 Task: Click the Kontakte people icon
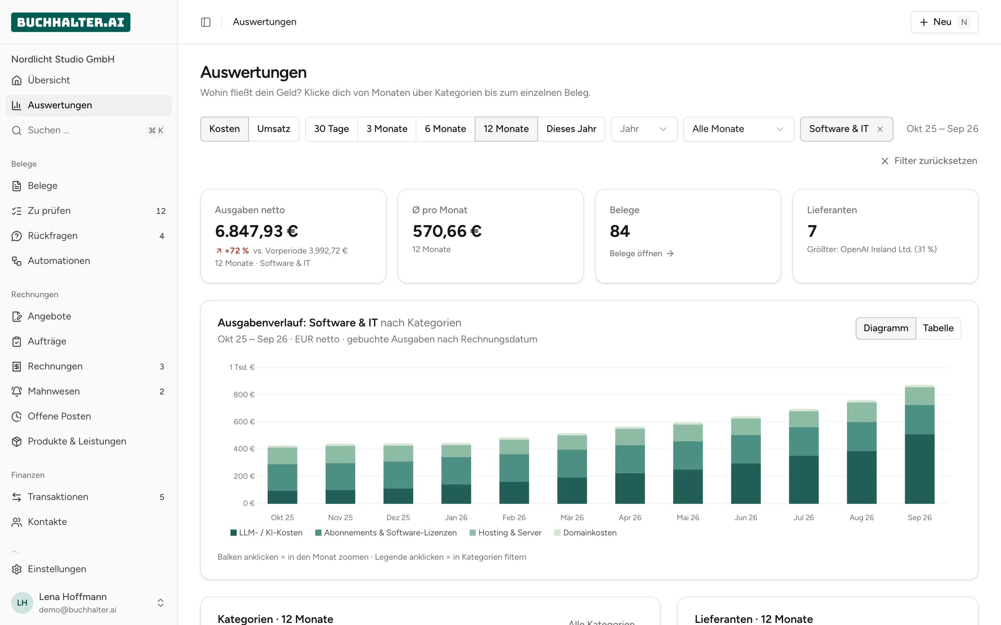tap(17, 522)
